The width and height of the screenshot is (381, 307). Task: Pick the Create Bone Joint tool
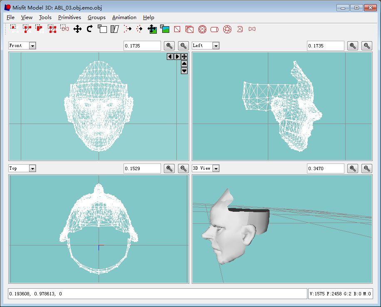(x=252, y=29)
